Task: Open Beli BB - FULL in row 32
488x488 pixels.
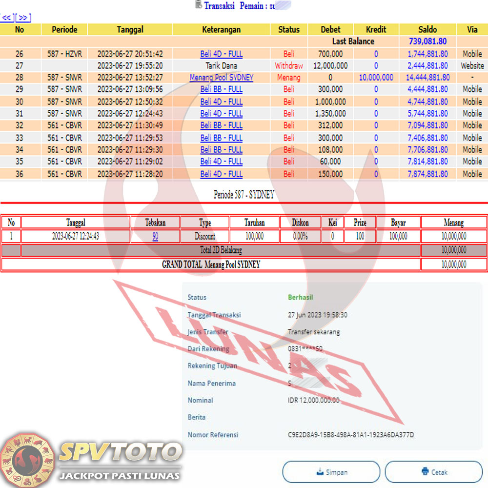Action: (x=221, y=125)
